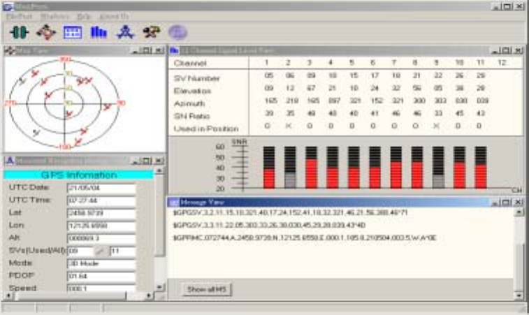Click the PDOP value field
This screenshot has width=529, height=315.
click(x=101, y=277)
